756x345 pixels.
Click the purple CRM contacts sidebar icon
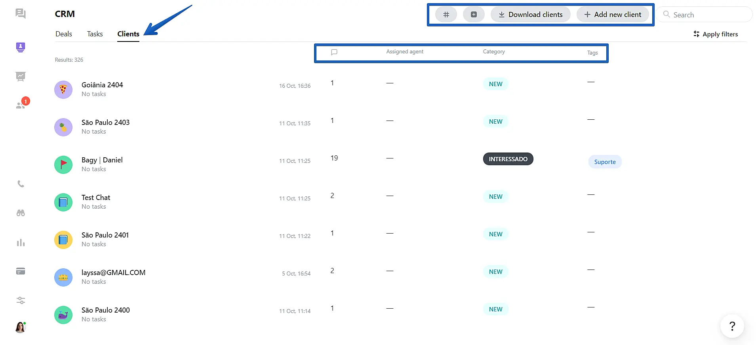(x=21, y=47)
